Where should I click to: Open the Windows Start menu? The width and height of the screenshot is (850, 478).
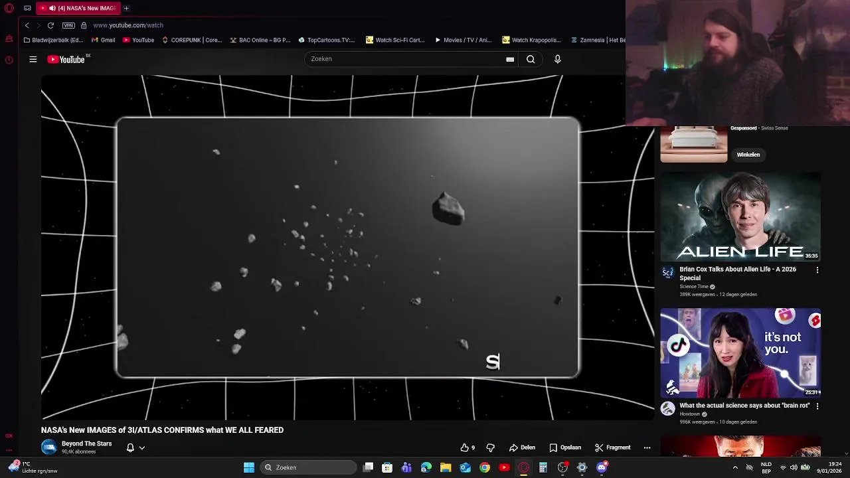click(x=249, y=468)
